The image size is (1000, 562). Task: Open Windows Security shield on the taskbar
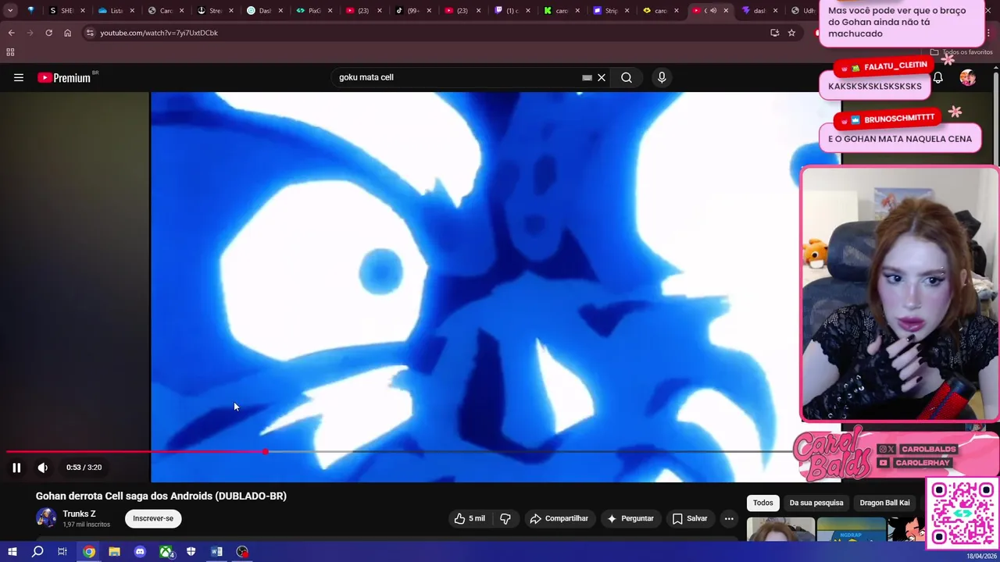(x=191, y=552)
